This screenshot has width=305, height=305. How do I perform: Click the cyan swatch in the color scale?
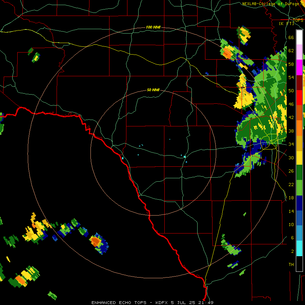pos(299,248)
